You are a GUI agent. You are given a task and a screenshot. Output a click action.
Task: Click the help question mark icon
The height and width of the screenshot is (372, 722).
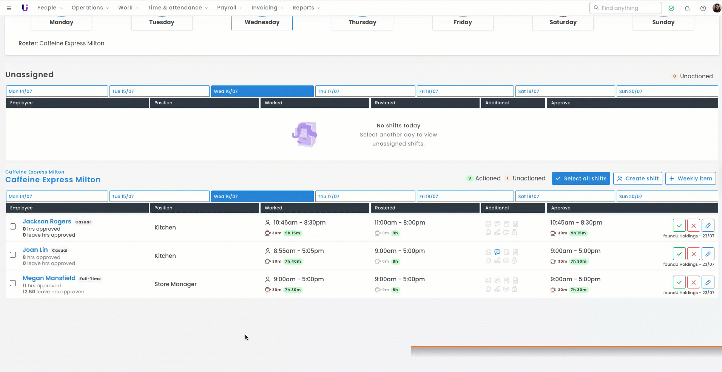click(x=703, y=8)
